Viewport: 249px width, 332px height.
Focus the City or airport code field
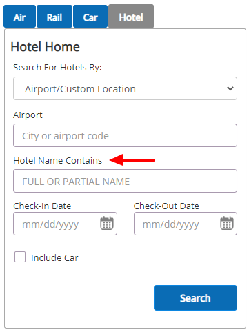click(125, 135)
